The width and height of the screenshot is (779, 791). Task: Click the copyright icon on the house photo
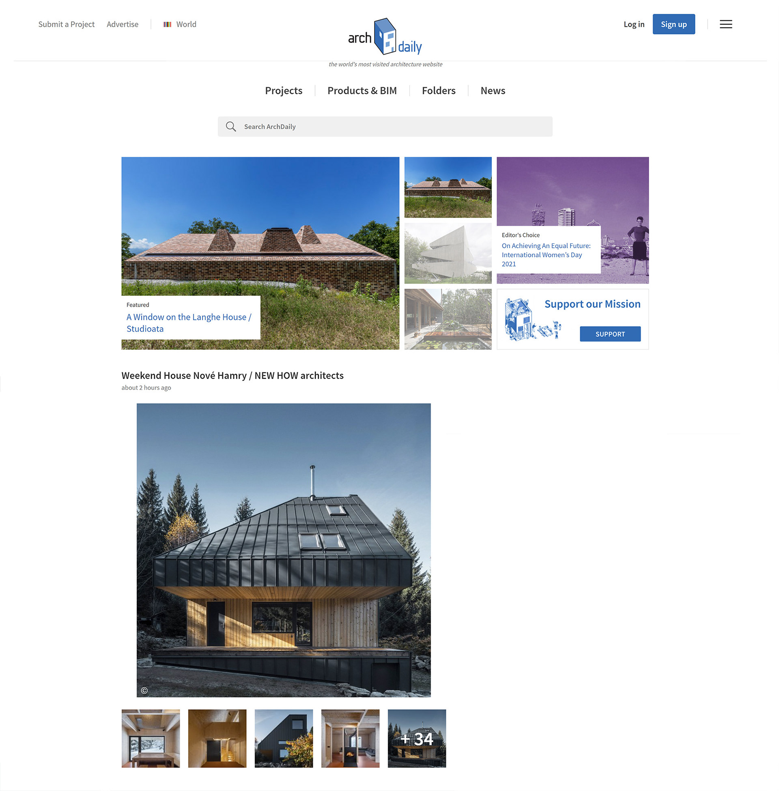(144, 690)
